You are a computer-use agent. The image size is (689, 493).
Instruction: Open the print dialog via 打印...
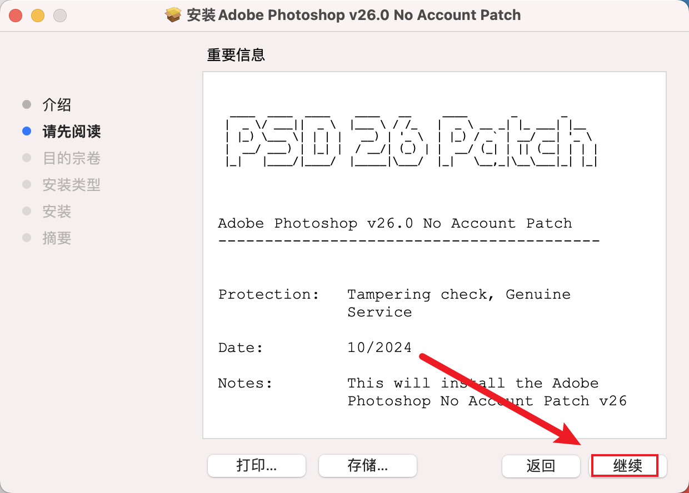coord(256,466)
